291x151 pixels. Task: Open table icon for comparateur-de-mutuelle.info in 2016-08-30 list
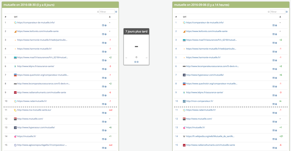[103, 25]
